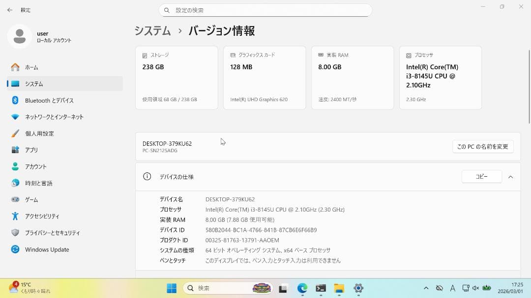Open the display/network tray icon
The height and width of the screenshot is (298, 531).
coord(466,288)
